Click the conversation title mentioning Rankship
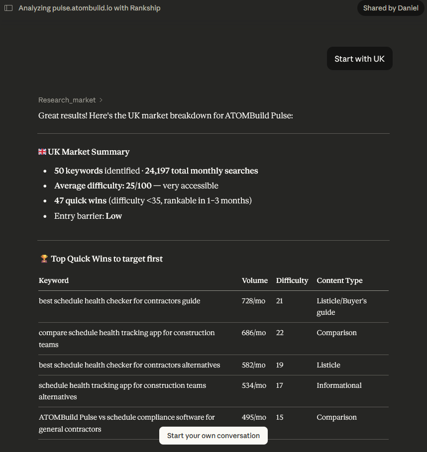Image resolution: width=427 pixels, height=452 pixels. pyautogui.click(x=90, y=8)
